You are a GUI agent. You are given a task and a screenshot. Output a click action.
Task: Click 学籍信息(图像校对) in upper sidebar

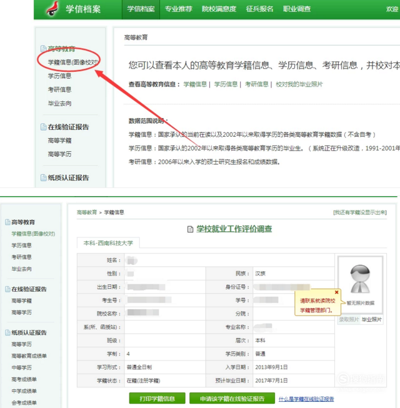(x=73, y=62)
